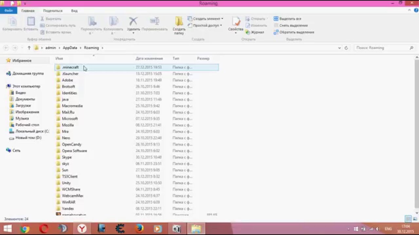Select the TS3Client folder

point(137,177)
